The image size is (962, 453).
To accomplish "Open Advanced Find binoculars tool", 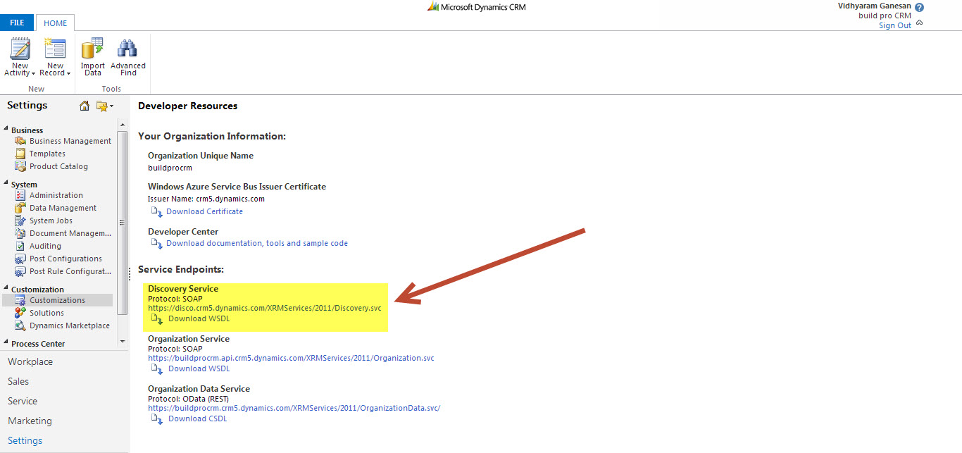I will click(x=127, y=48).
